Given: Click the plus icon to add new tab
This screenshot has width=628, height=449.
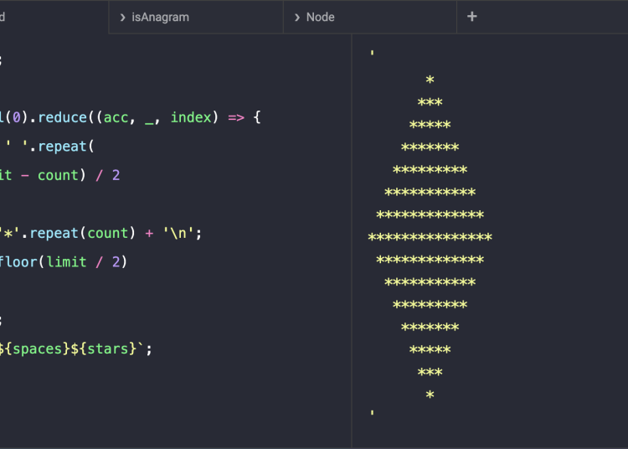Looking at the screenshot, I should click(x=472, y=17).
